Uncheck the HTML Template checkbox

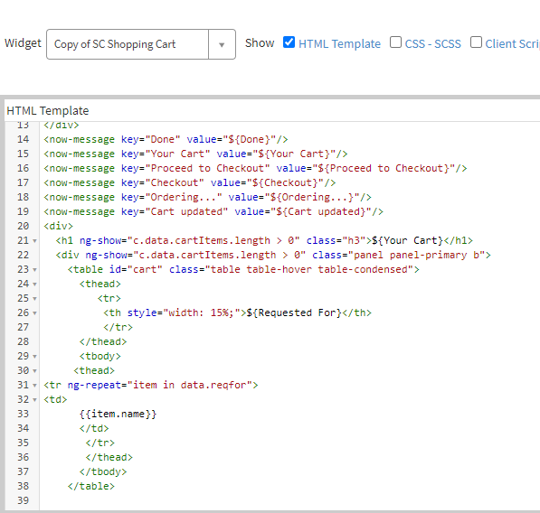[289, 42]
